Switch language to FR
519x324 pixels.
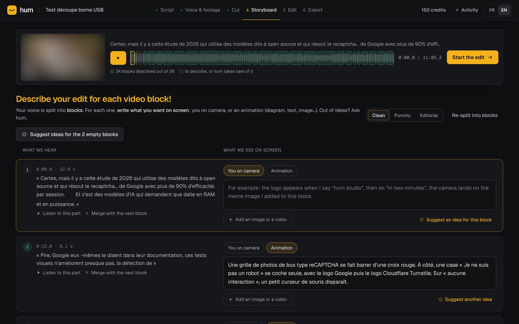pyautogui.click(x=492, y=10)
